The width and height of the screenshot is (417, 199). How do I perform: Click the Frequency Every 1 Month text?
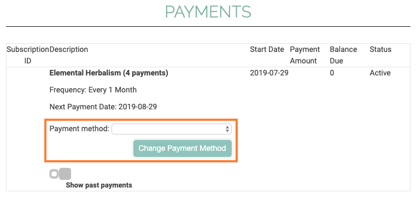click(93, 90)
